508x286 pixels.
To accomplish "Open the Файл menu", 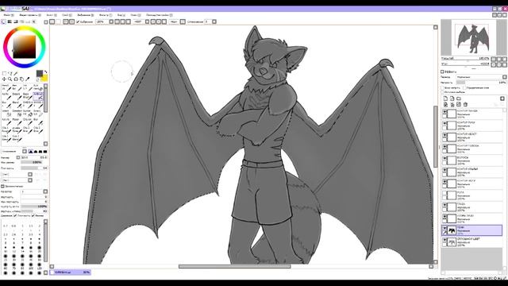I will [8, 15].
